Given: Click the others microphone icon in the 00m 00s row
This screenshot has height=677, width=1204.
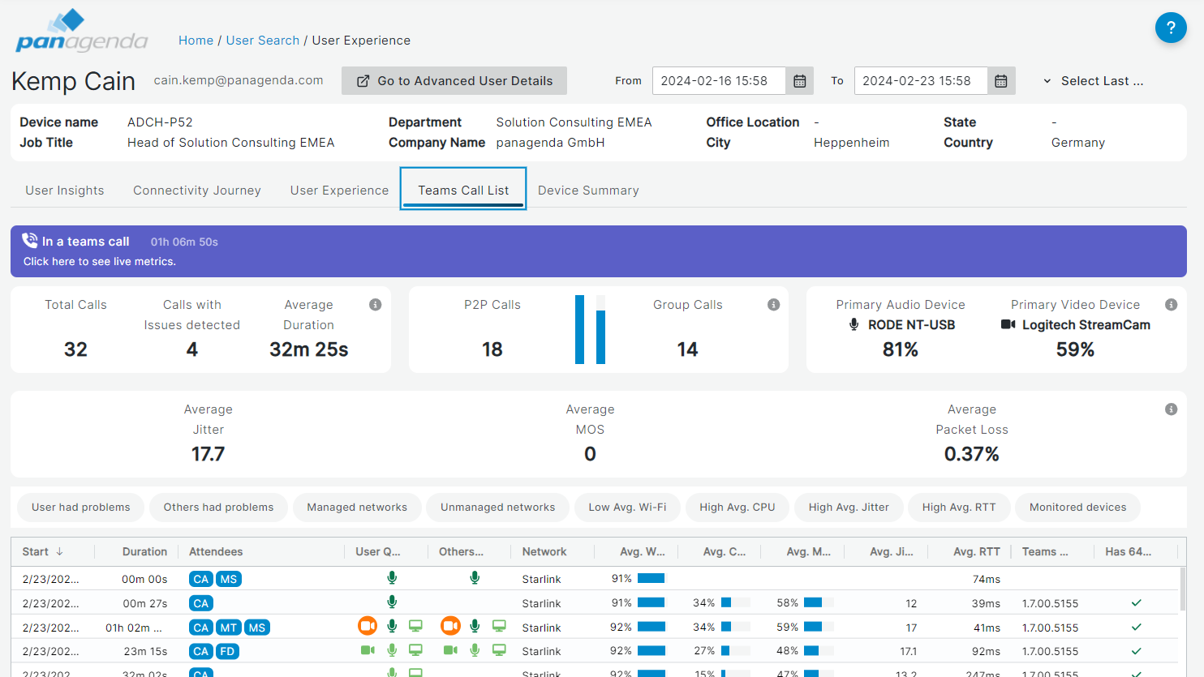Looking at the screenshot, I should click(475, 578).
